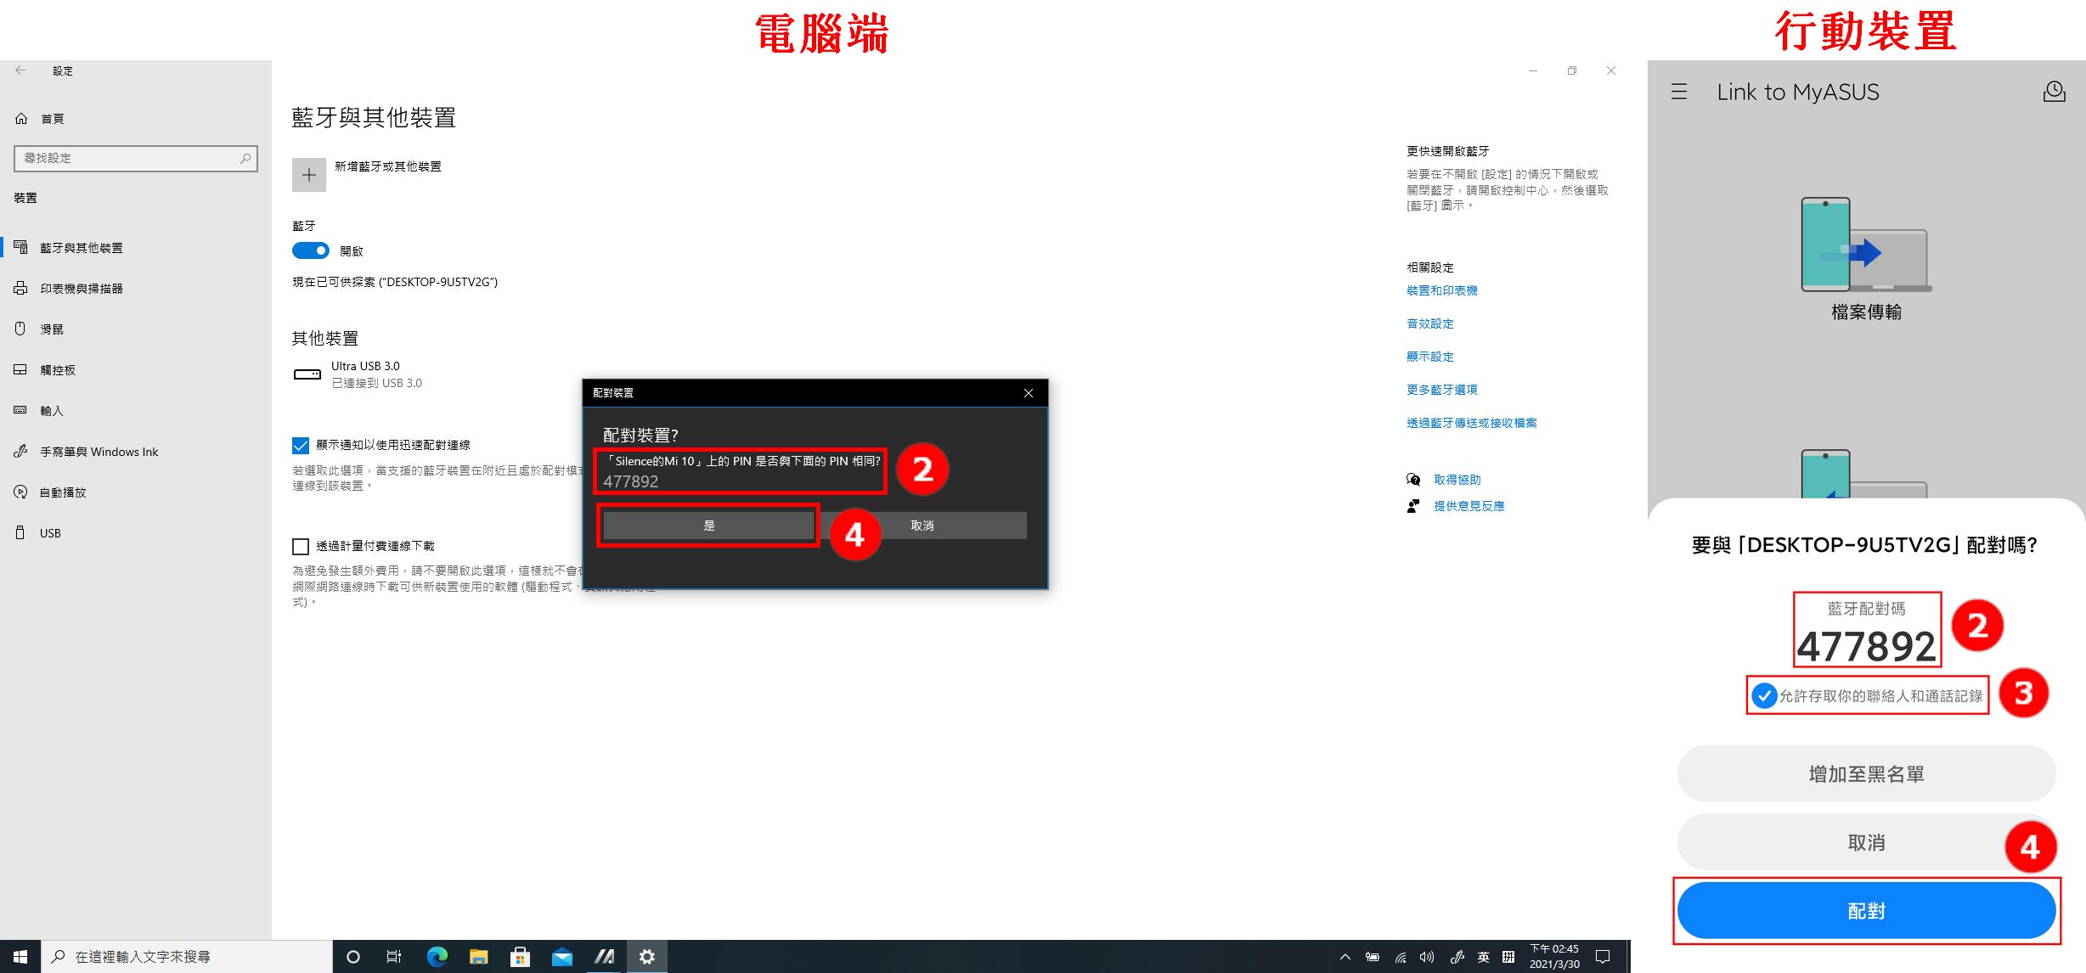Image resolution: width=2086 pixels, height=973 pixels.
Task: Launch Microsoft Edge from the taskbar
Action: [x=437, y=957]
